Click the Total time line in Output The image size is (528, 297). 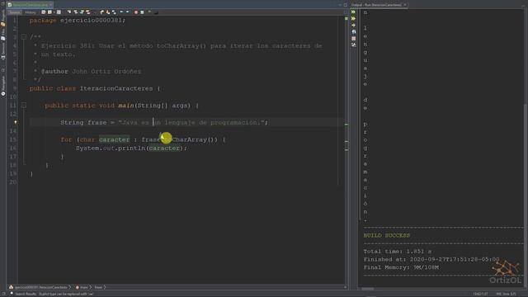coord(398,251)
